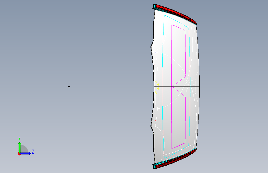Click the cyan end cap at the top-left corner
The width and height of the screenshot is (268, 173).
pos(154,6)
